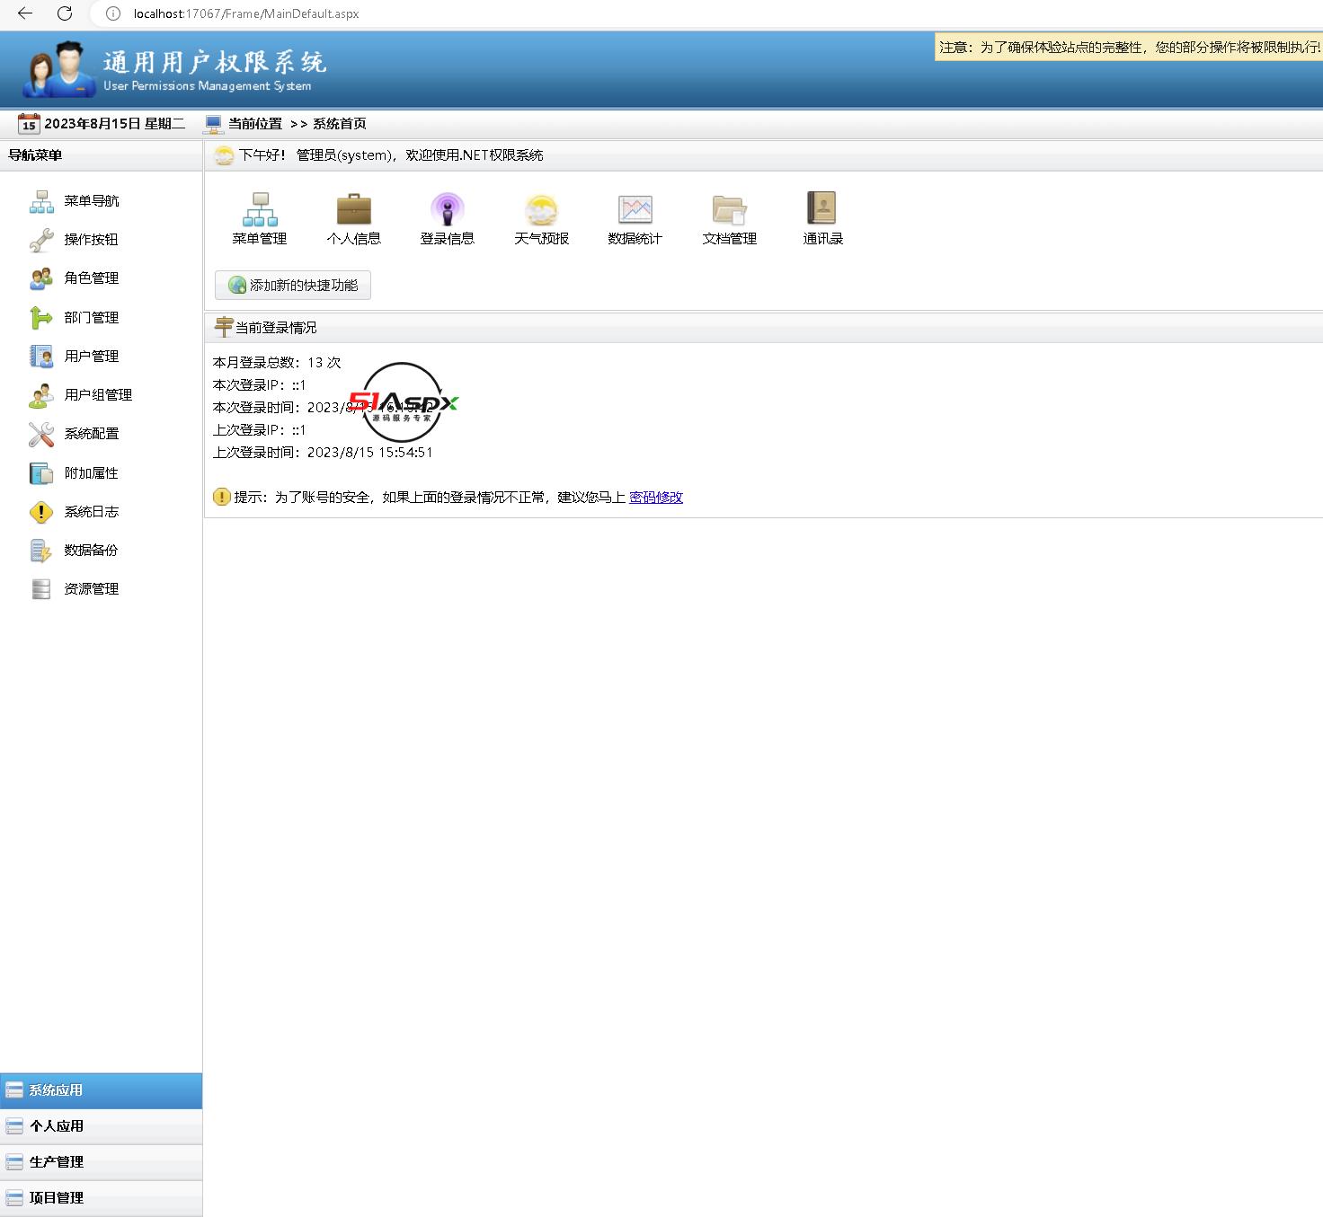
Task: Open the 项目管理 menu section
Action: click(101, 1198)
